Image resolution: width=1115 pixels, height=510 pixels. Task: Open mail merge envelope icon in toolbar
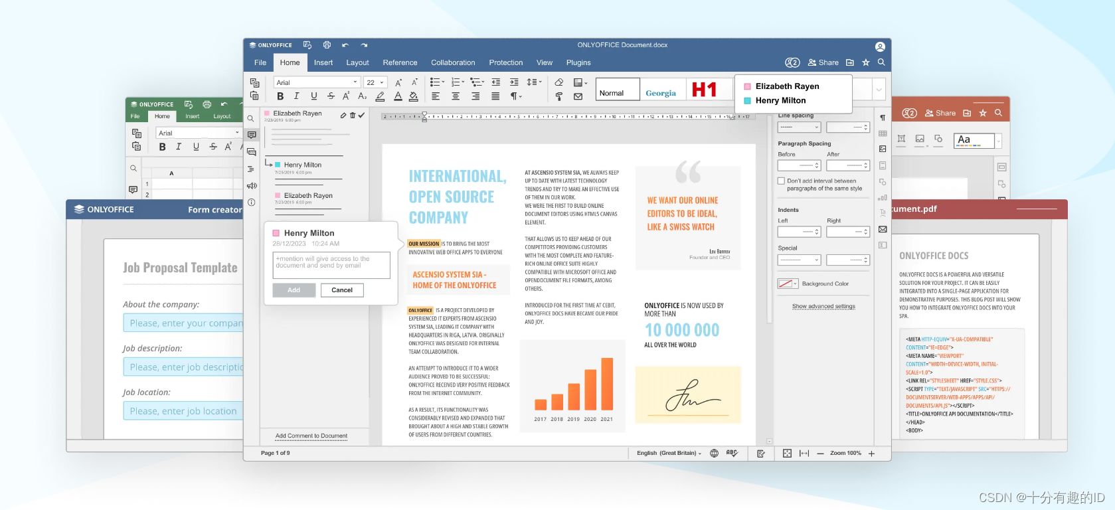[578, 96]
